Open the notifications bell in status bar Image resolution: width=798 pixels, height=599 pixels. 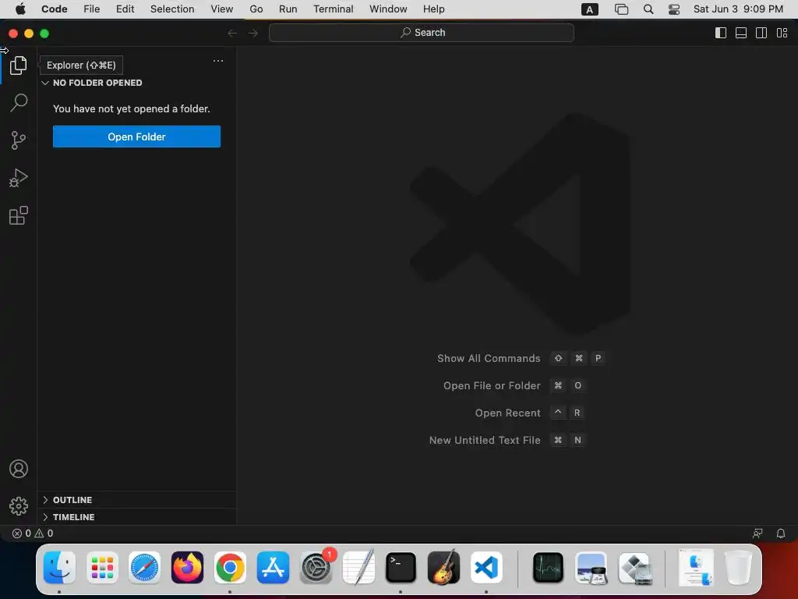click(x=780, y=533)
